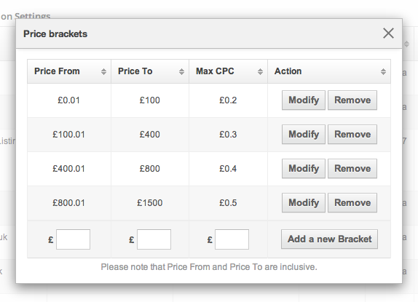The width and height of the screenshot is (418, 302).
Task: Focus the new Price From input field
Action: point(73,239)
